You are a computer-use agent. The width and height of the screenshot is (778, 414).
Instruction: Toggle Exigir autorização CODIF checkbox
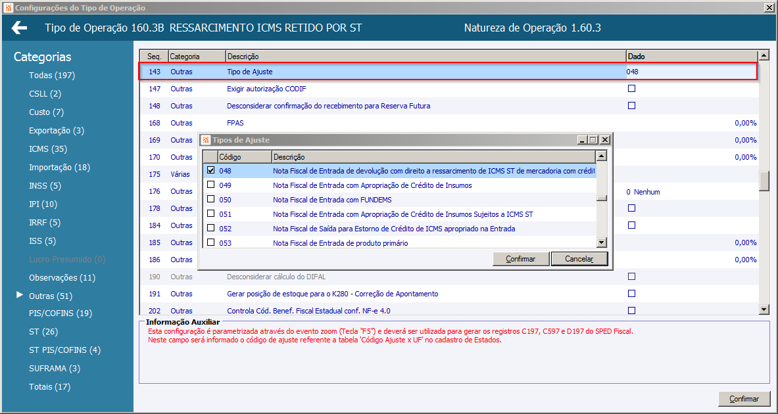tap(631, 89)
